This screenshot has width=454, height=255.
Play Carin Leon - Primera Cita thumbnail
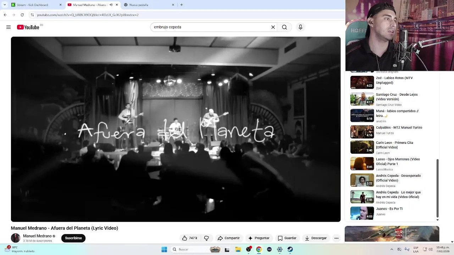coord(362,147)
